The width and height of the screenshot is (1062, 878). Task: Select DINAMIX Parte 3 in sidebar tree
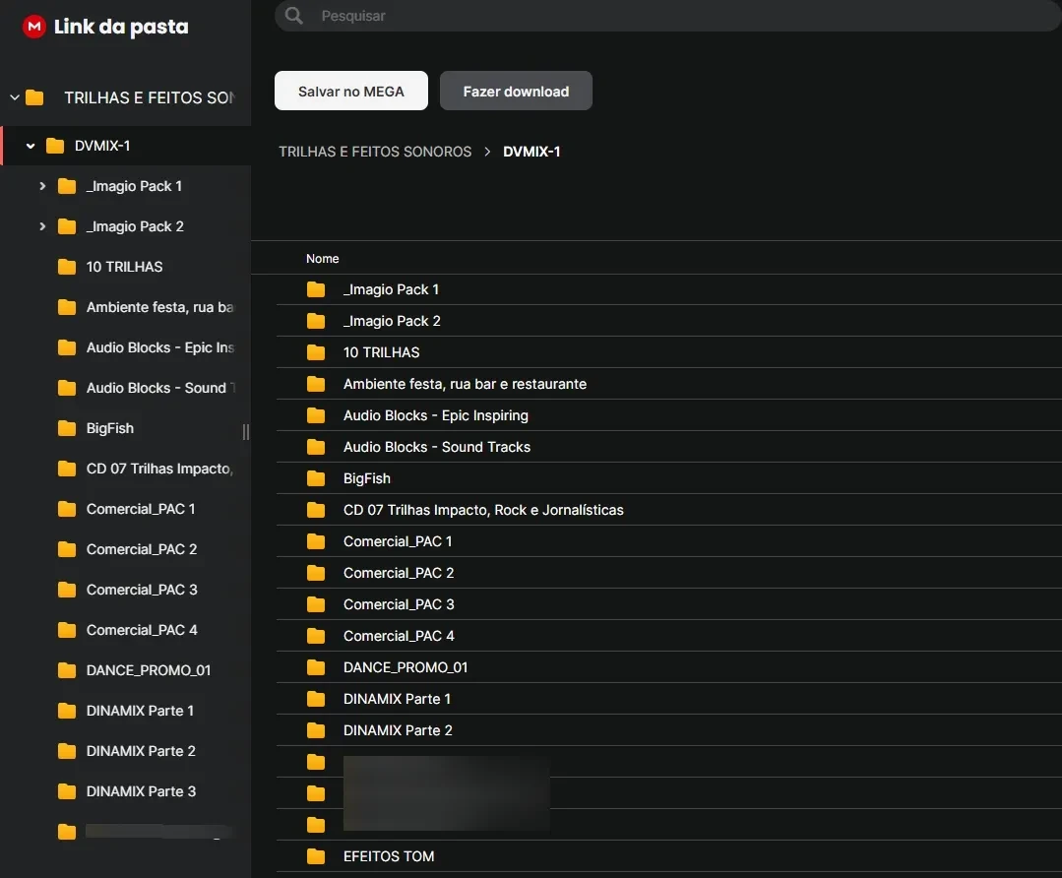[141, 791]
